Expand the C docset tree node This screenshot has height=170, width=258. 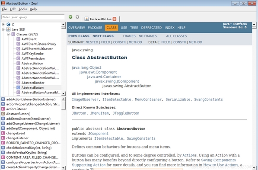[3, 25]
